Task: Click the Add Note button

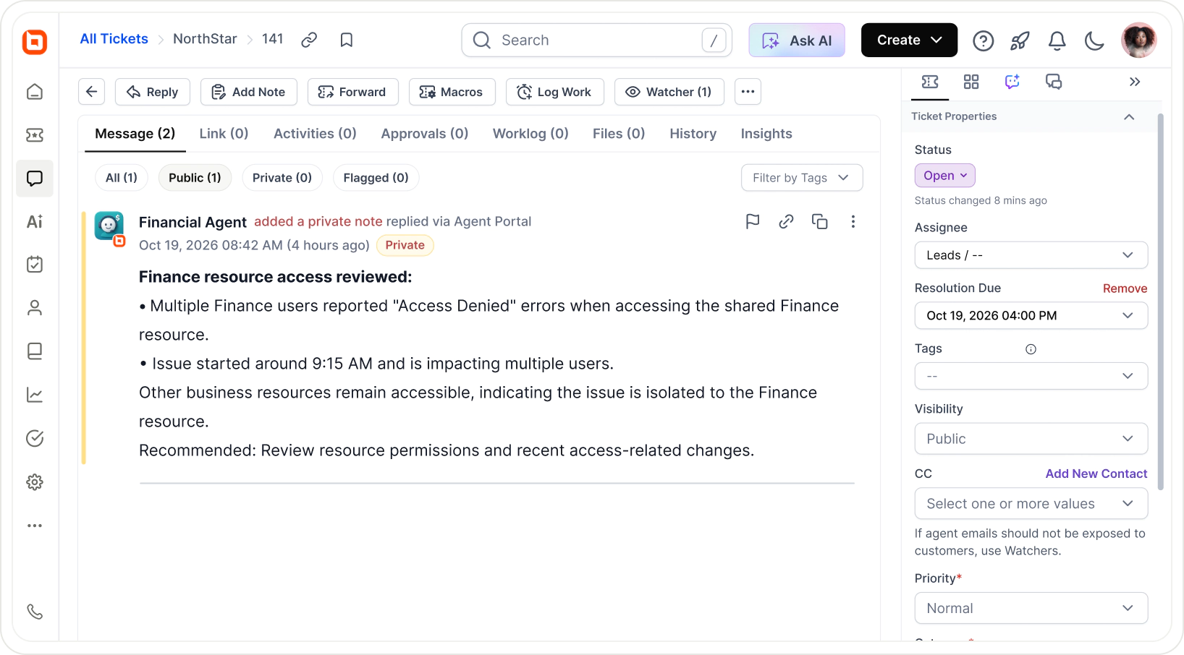Action: (249, 92)
